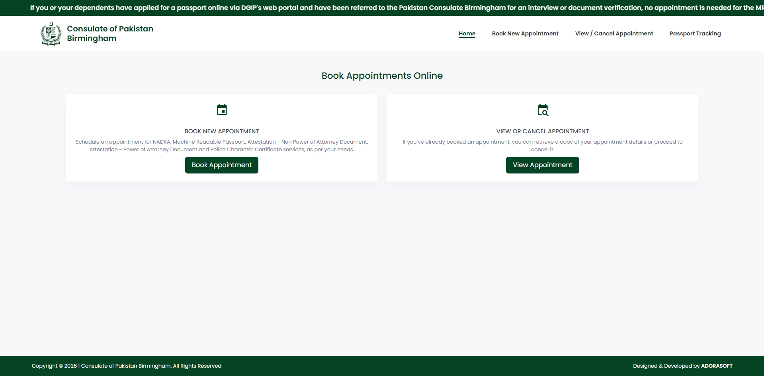The width and height of the screenshot is (764, 376).
Task: Click the NADRA services description paragraph
Action: (x=222, y=146)
